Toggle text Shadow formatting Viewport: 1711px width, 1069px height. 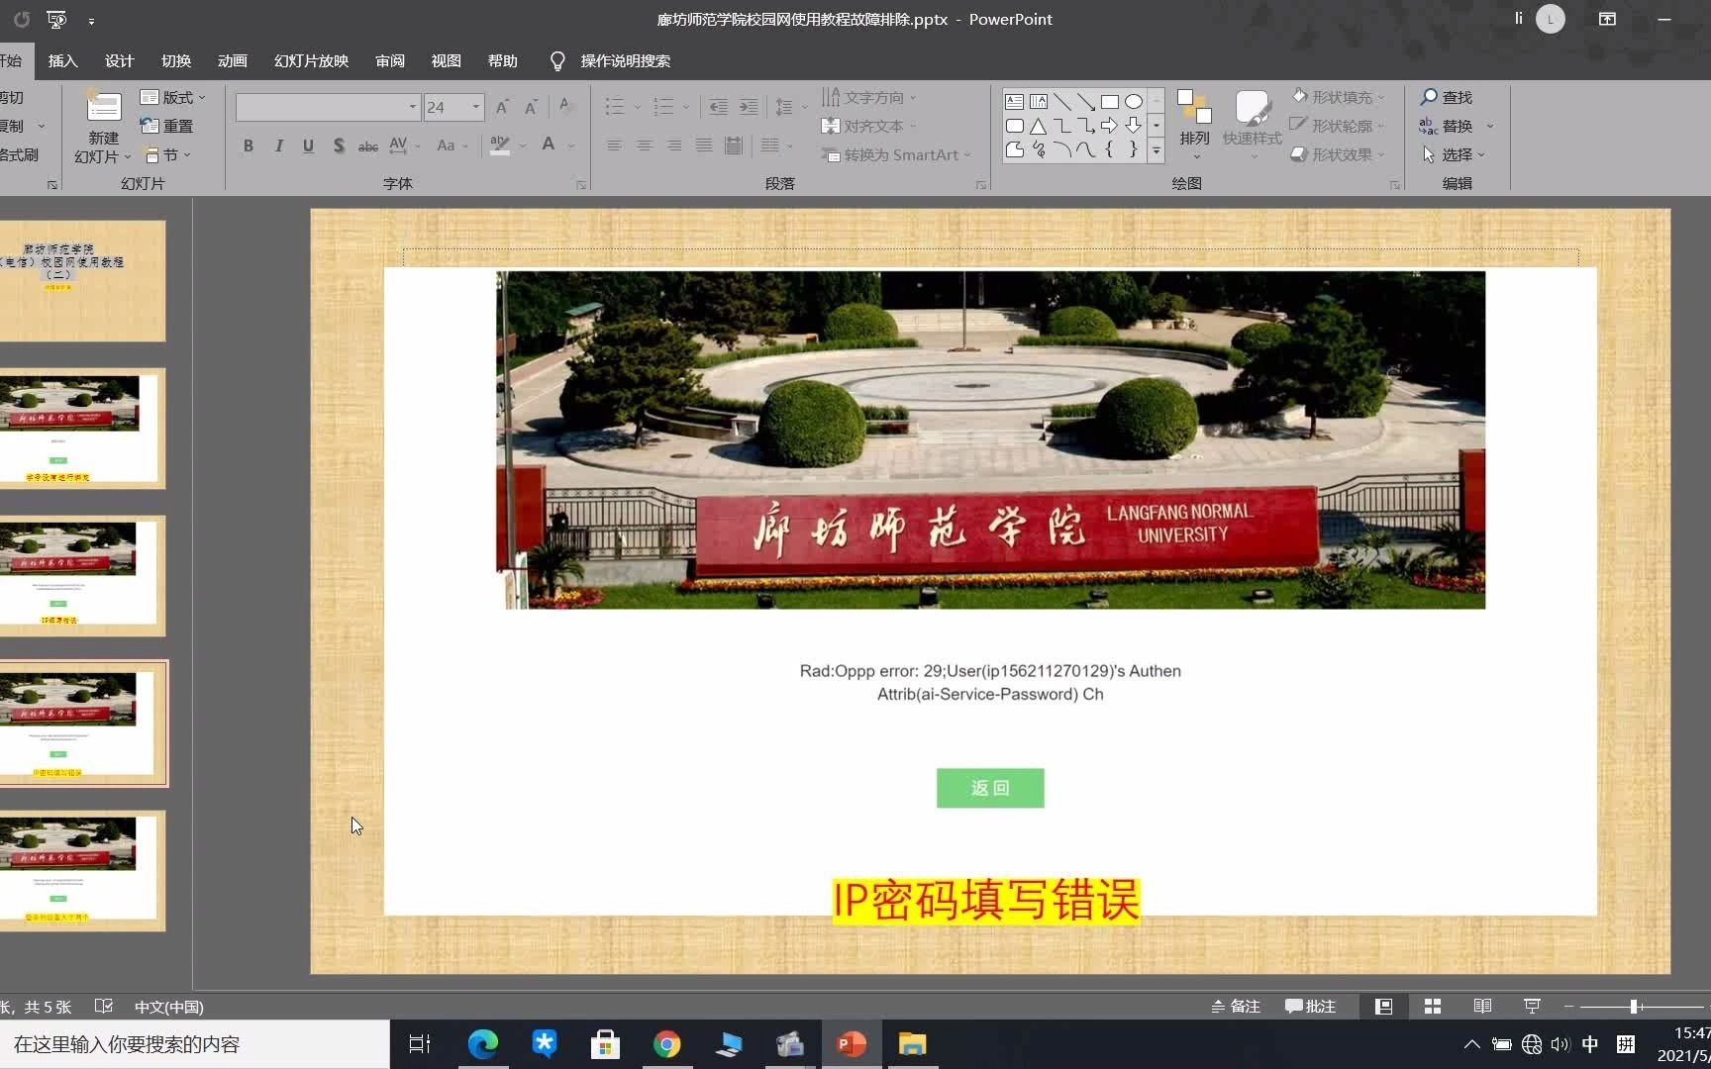339,146
